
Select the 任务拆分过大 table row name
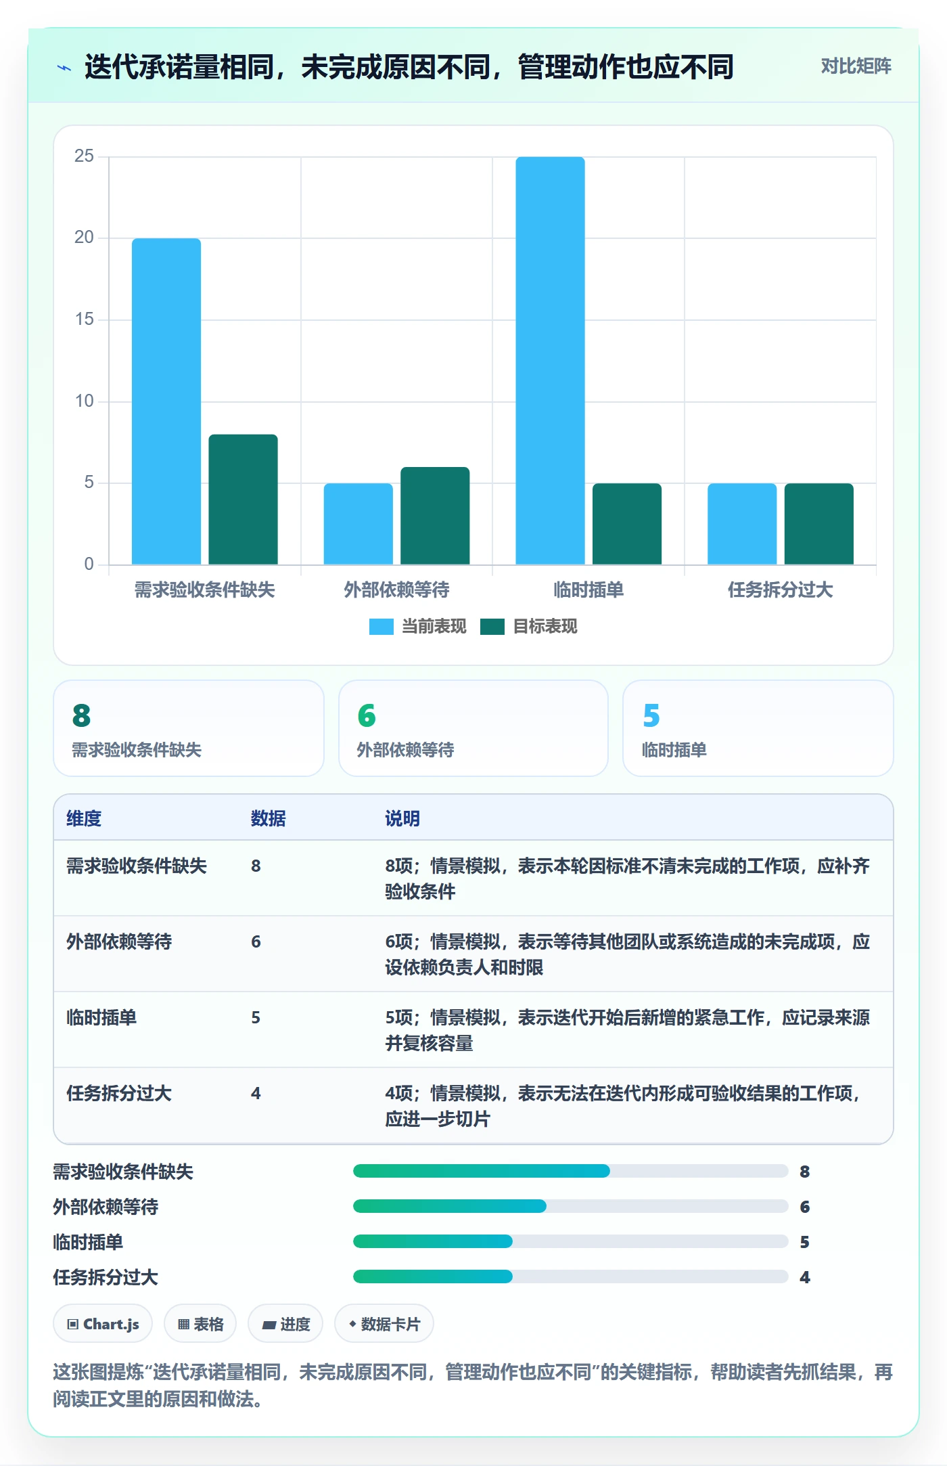[119, 1093]
